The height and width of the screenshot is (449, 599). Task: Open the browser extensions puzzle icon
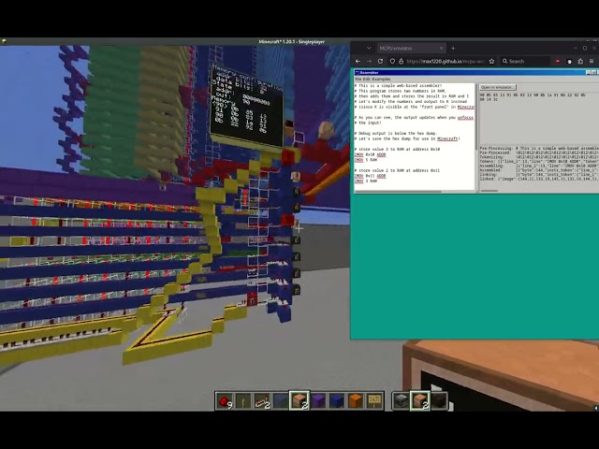point(580,61)
